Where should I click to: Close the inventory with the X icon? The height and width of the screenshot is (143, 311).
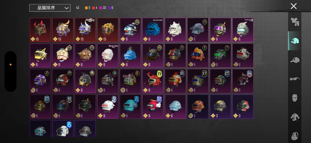tap(293, 6)
